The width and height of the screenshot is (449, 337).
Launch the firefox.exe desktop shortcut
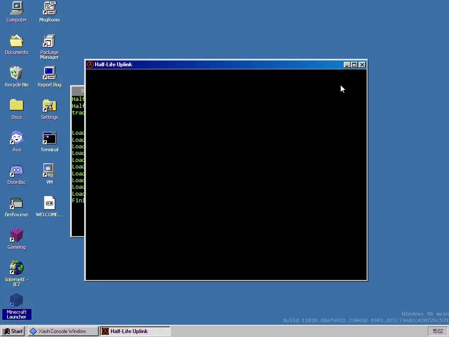16,207
